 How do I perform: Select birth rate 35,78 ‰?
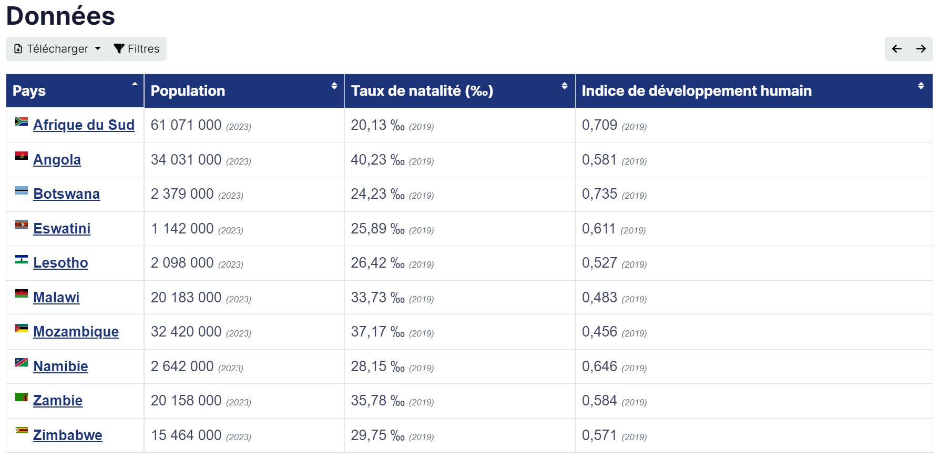pyautogui.click(x=378, y=401)
